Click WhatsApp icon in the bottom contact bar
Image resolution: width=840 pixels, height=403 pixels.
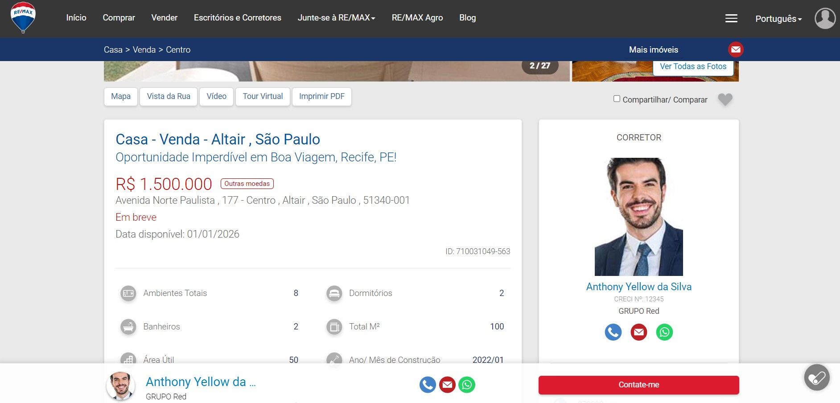coord(467,385)
